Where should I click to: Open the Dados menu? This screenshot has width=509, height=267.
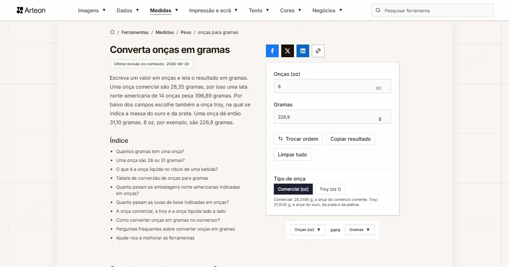click(x=128, y=11)
